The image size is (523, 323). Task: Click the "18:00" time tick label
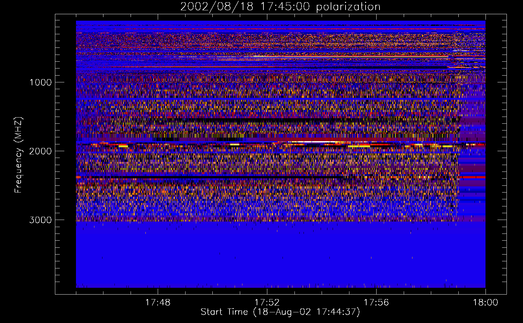486,303
